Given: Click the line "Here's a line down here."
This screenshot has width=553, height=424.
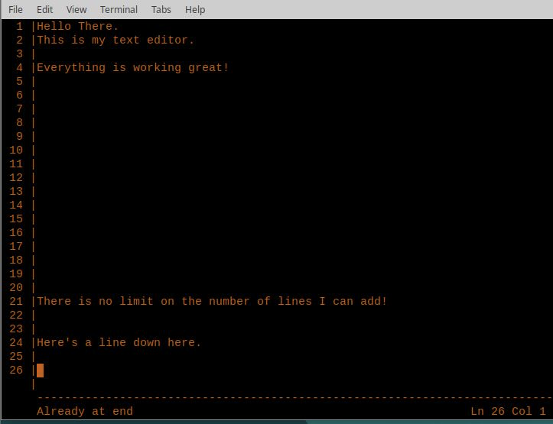Looking at the screenshot, I should coord(119,343).
